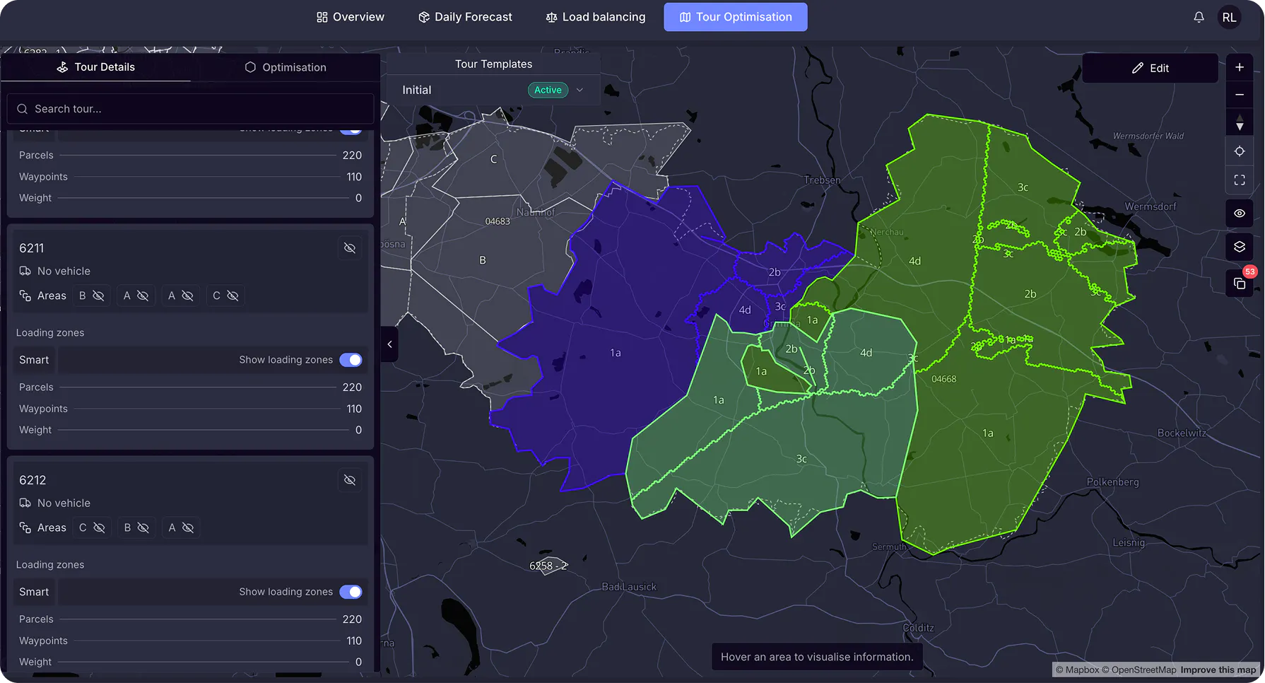Select the 6258 - 2 map marker
The width and height of the screenshot is (1265, 683).
pos(548,566)
